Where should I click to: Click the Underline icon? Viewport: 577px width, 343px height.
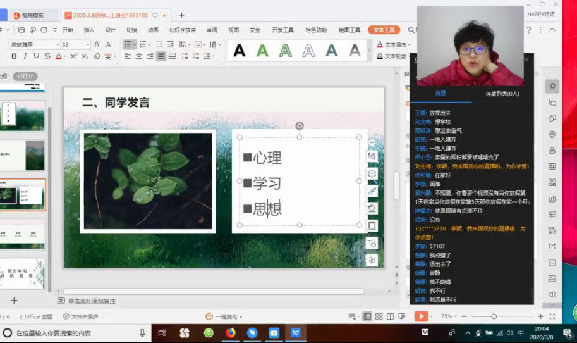36,56
